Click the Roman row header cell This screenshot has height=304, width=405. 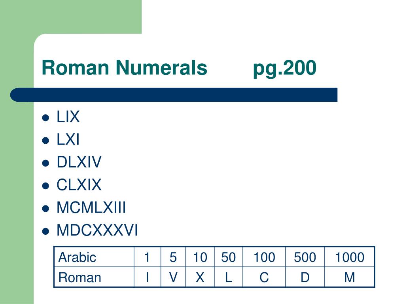[94, 277]
